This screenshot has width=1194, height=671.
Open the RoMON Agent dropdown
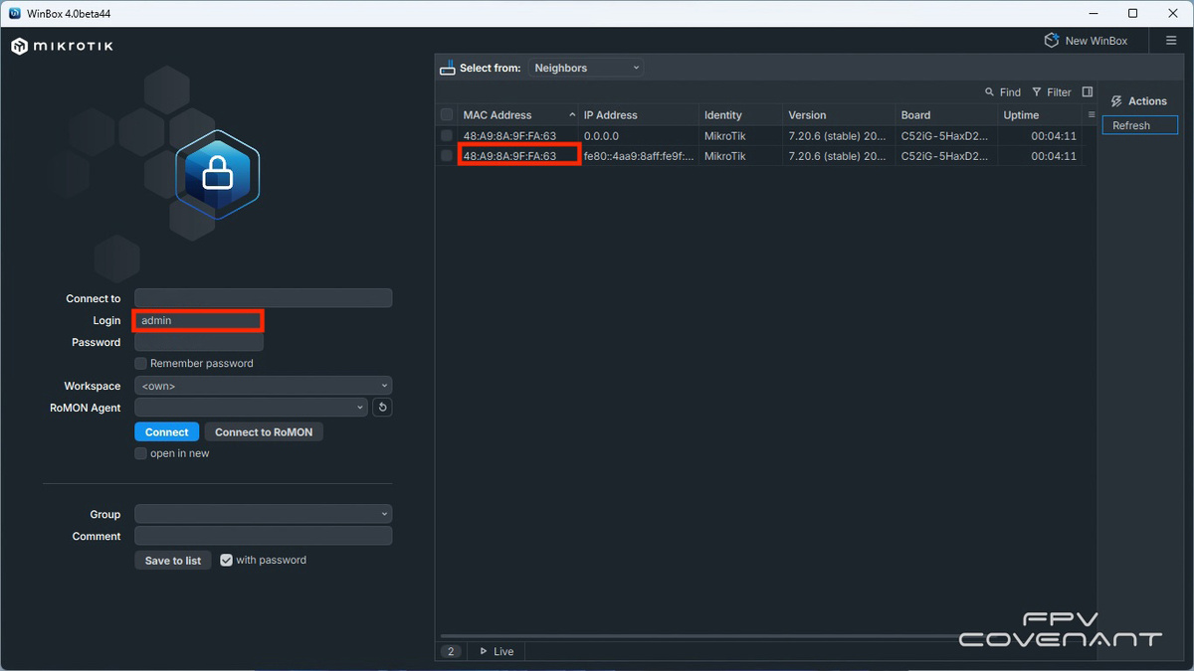[x=252, y=408]
